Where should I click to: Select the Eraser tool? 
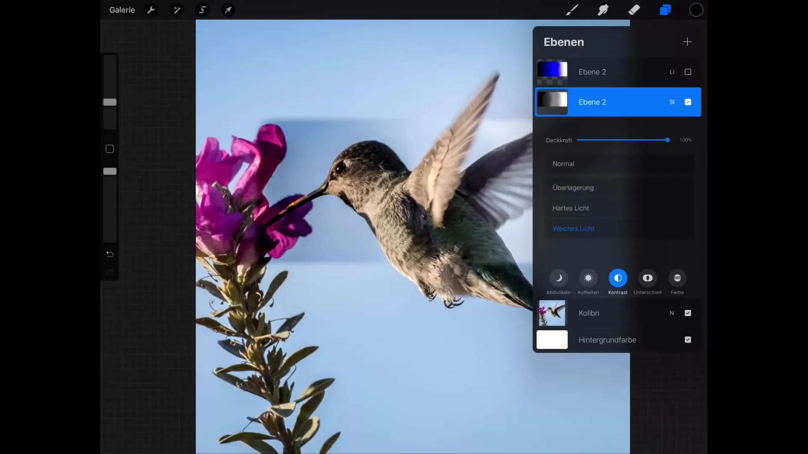pyautogui.click(x=634, y=10)
